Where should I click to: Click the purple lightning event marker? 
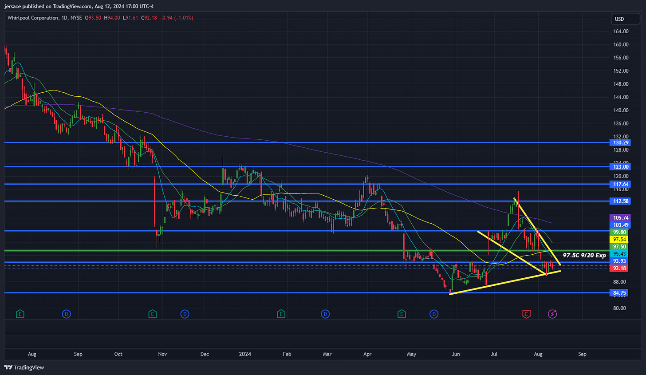(x=552, y=314)
